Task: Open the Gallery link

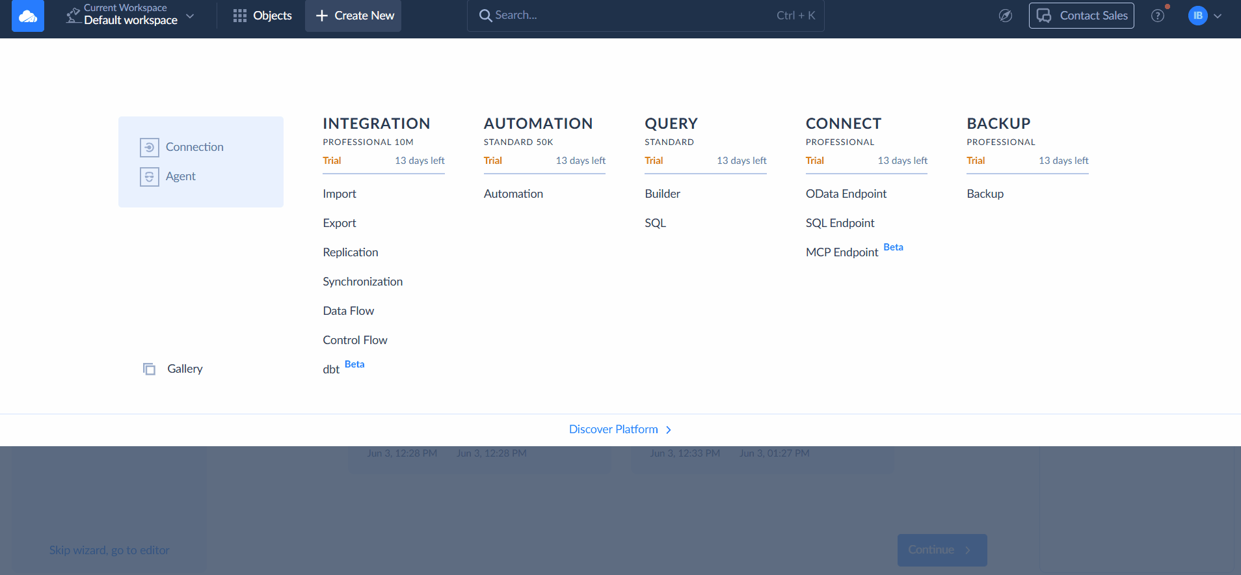Action: tap(185, 369)
